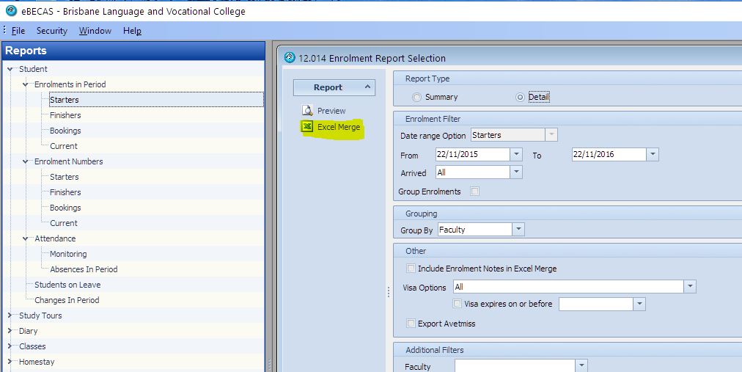The image size is (742, 372).
Task: Enable Include Enrolment Notes in Excel Merge
Action: 411,269
